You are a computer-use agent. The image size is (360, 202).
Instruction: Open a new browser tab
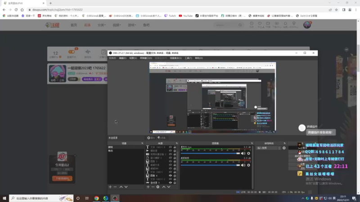50,3
